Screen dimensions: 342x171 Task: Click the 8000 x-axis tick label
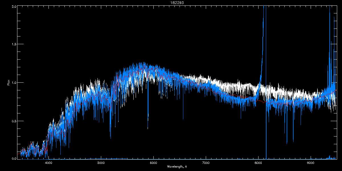258,163
